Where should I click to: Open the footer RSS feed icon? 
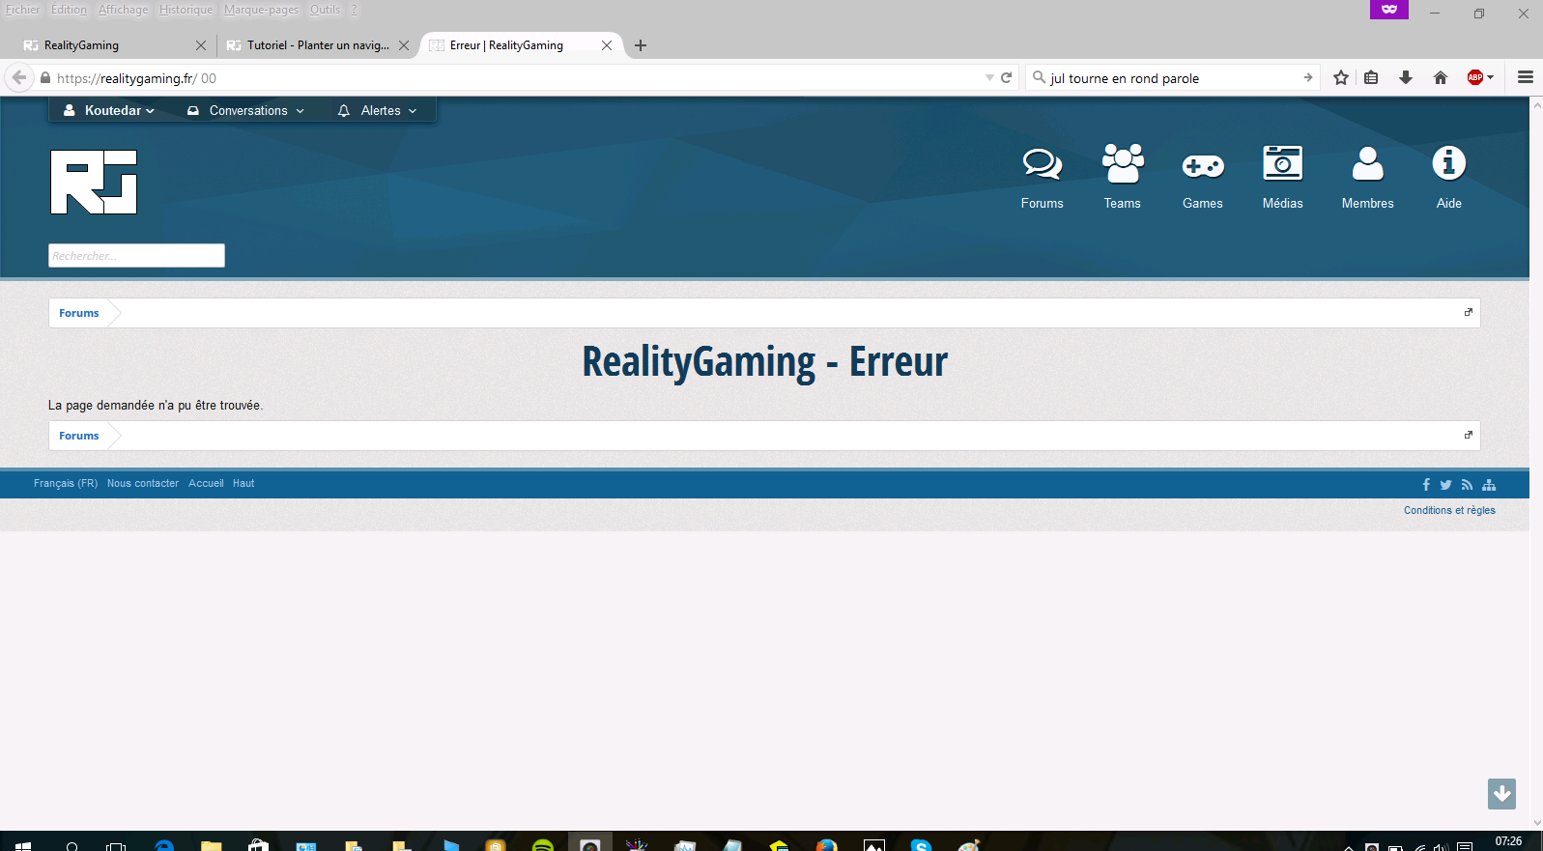[x=1467, y=485]
